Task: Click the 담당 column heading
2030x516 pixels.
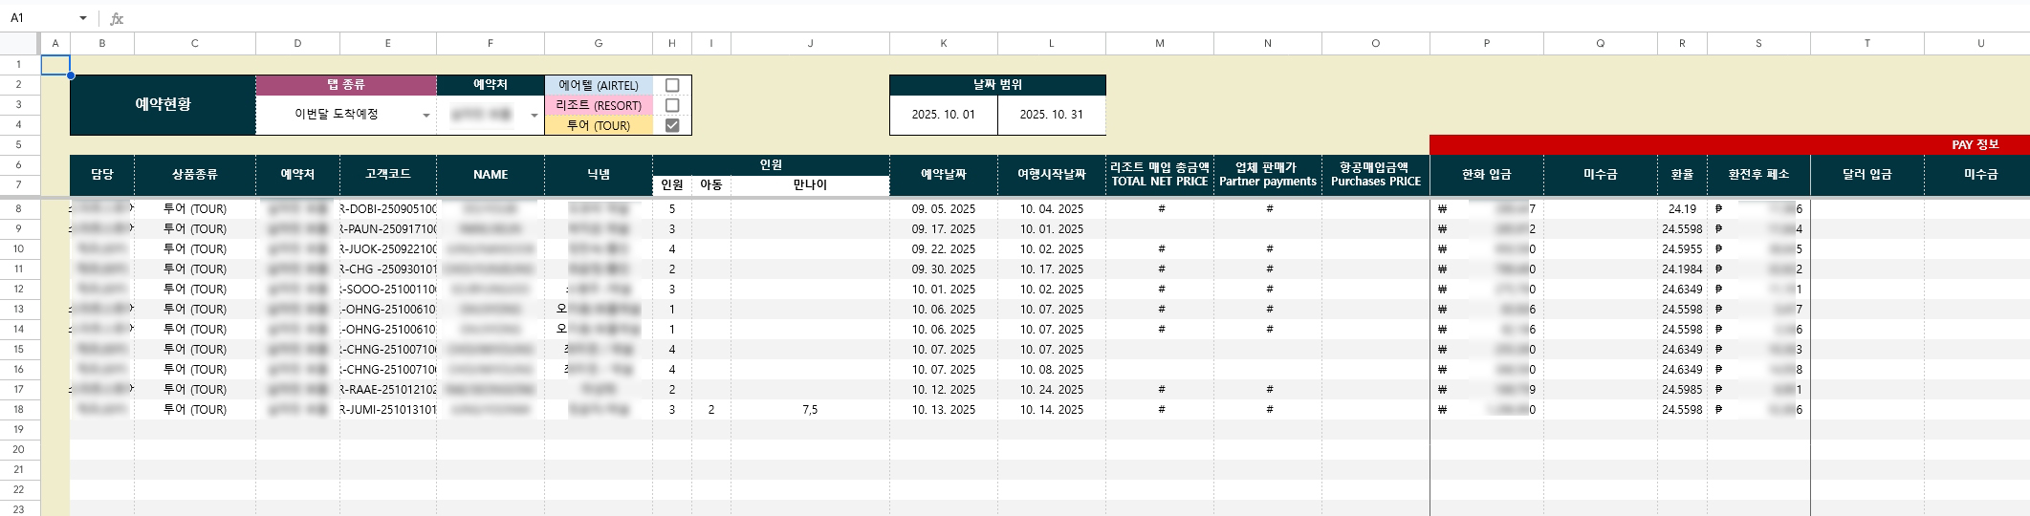Action: [x=102, y=175]
